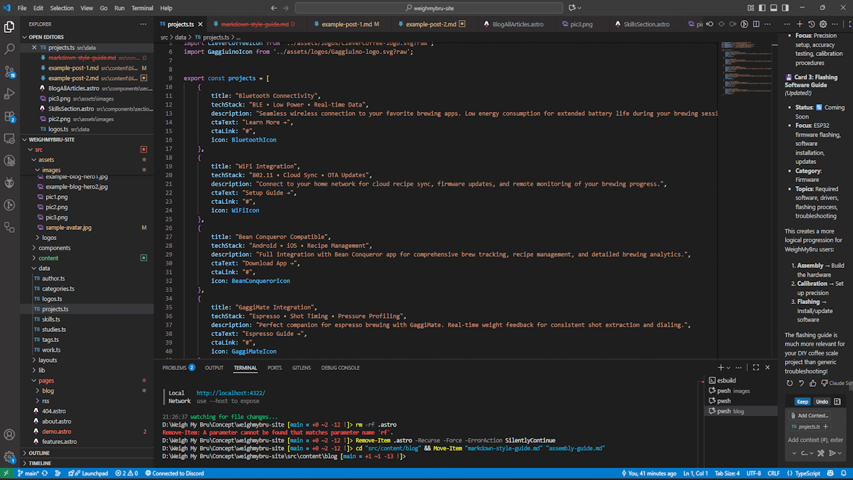This screenshot has width=853, height=480.
Task: Open the Search view in activity bar
Action: coord(9,49)
